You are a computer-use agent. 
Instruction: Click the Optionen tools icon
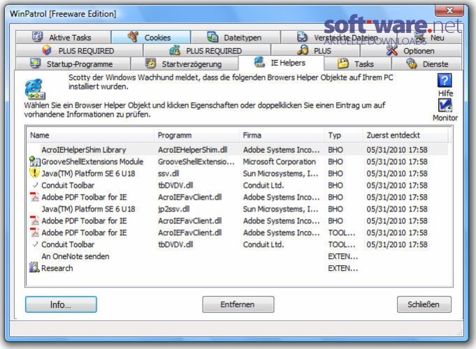[x=392, y=50]
